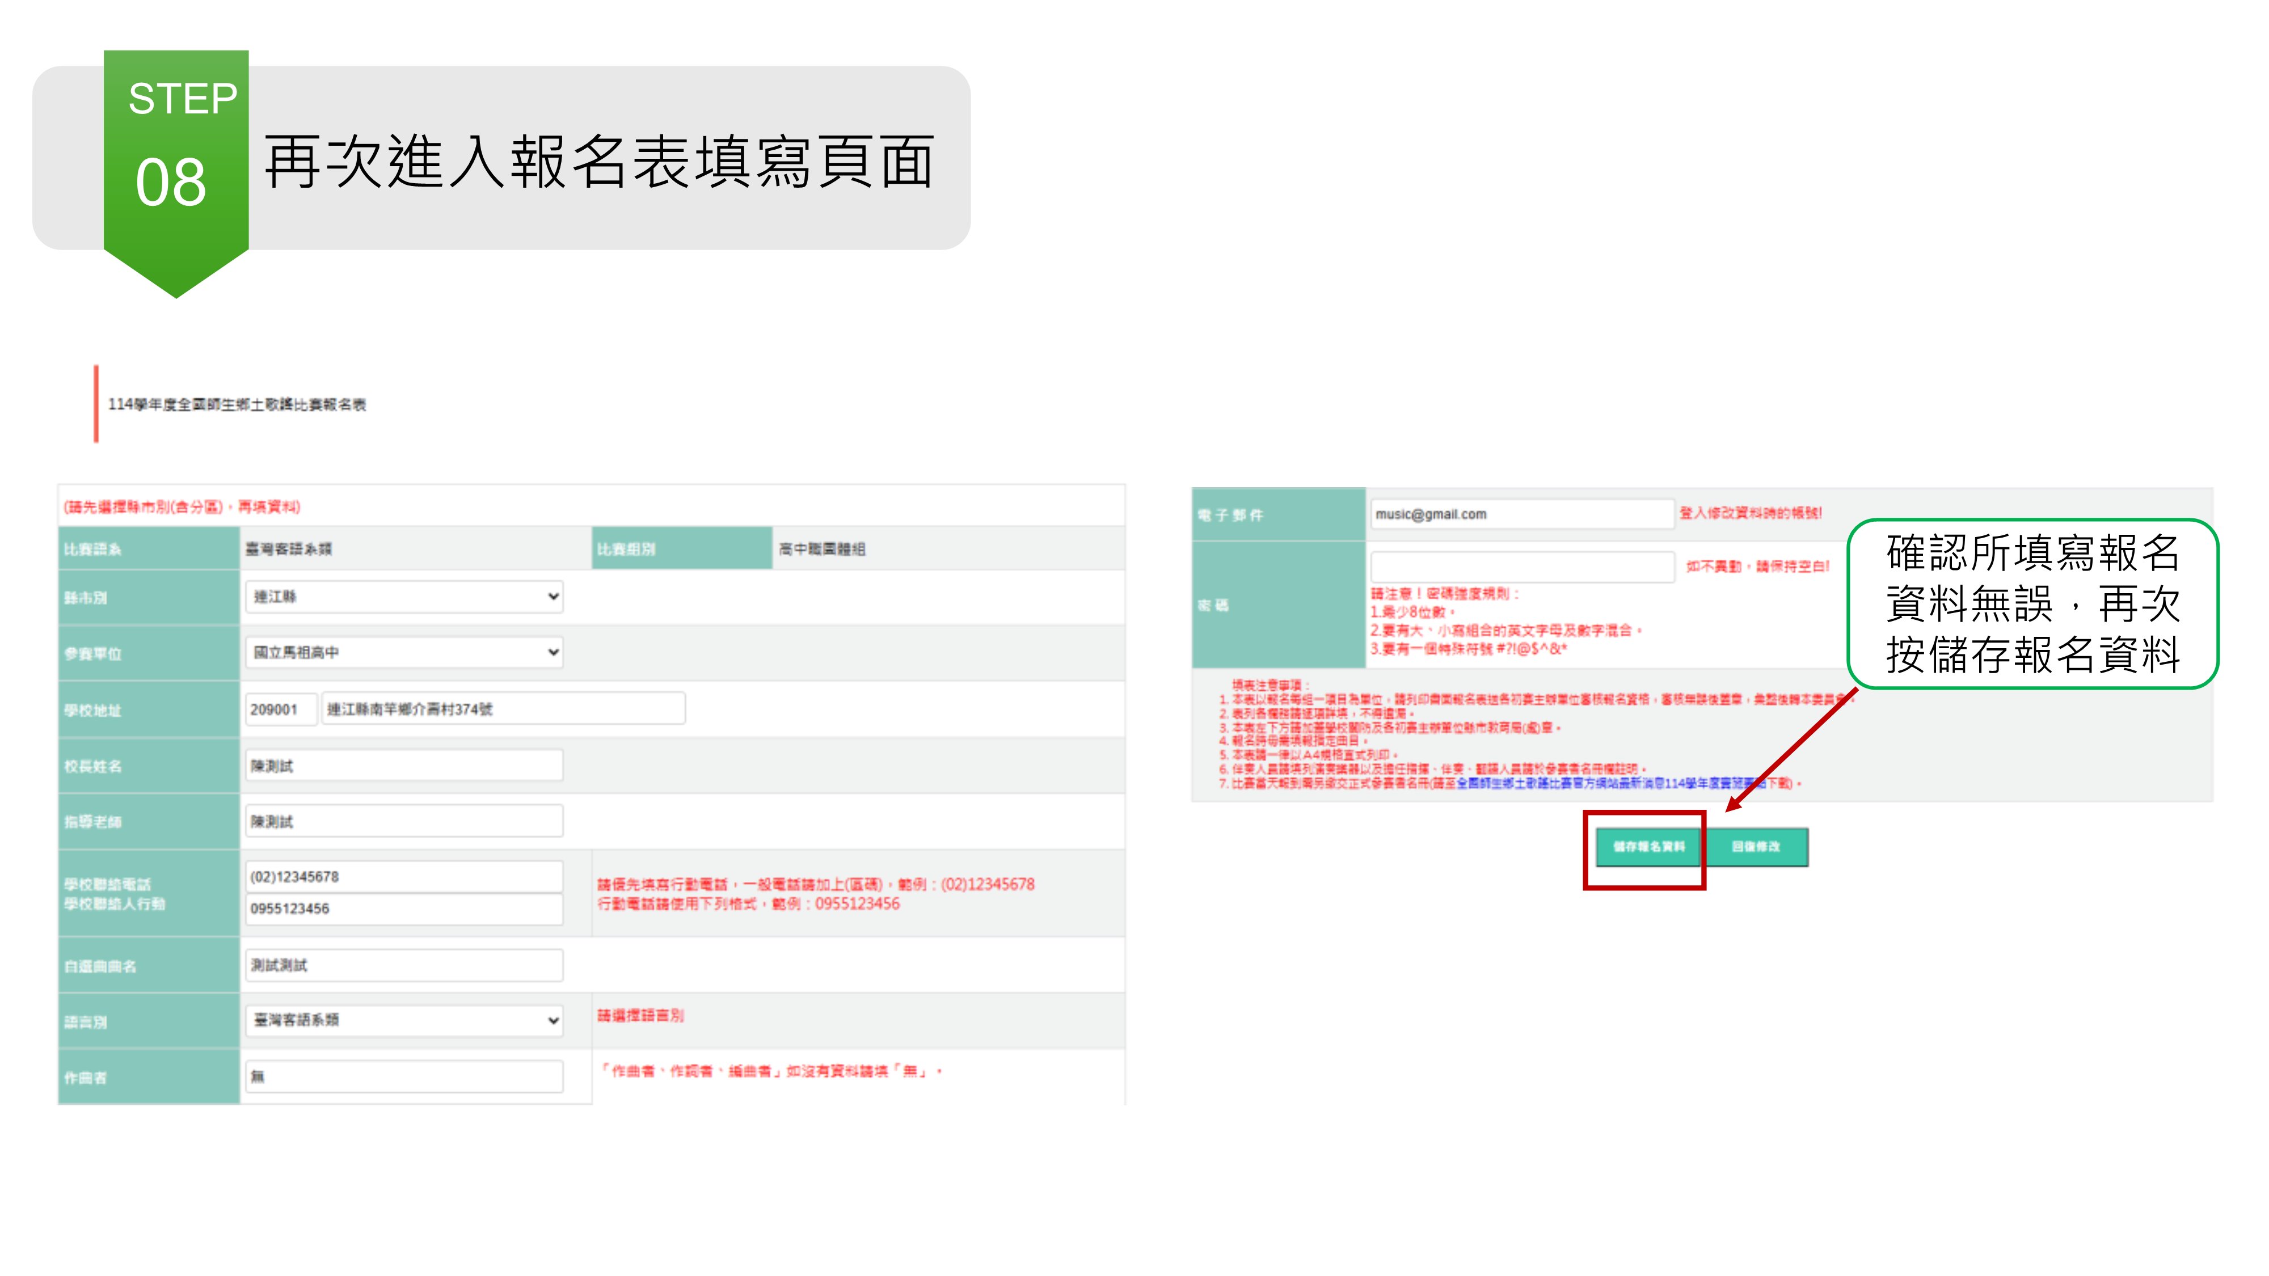Focus the 指導老師 instructor name field
Viewport: 2269px width, 1276px height.
(x=403, y=821)
